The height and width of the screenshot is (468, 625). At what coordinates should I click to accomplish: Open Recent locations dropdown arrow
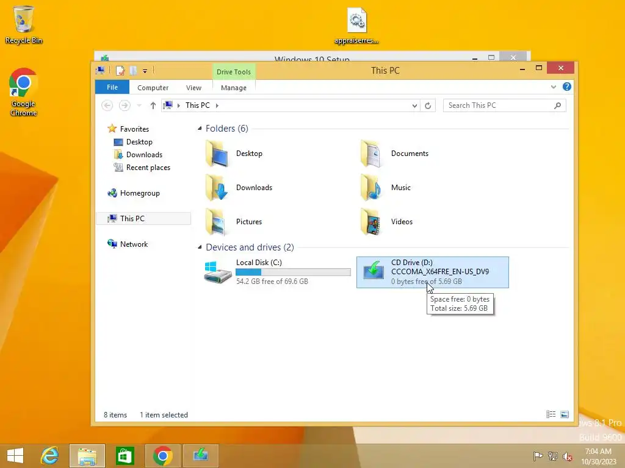[139, 105]
